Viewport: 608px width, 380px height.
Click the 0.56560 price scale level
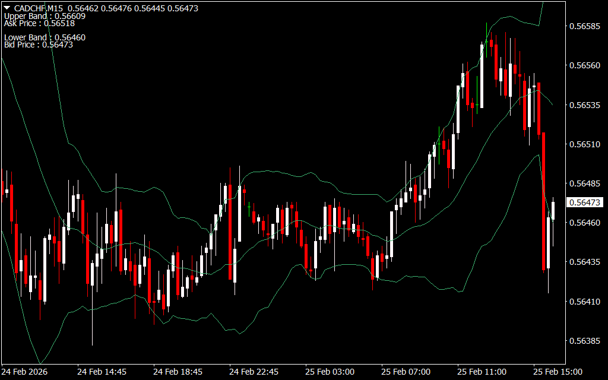pyautogui.click(x=585, y=65)
